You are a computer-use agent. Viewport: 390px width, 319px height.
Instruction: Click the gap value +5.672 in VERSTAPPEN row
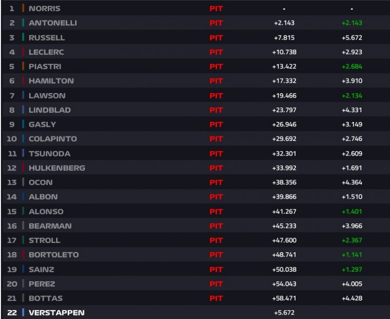pyautogui.click(x=284, y=313)
